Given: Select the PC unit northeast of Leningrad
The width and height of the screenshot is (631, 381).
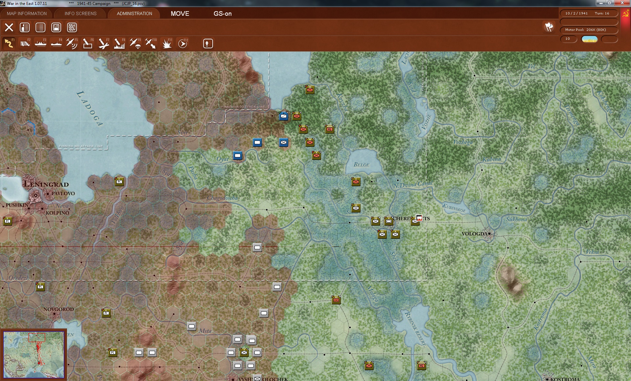Looking at the screenshot, I should 119,182.
